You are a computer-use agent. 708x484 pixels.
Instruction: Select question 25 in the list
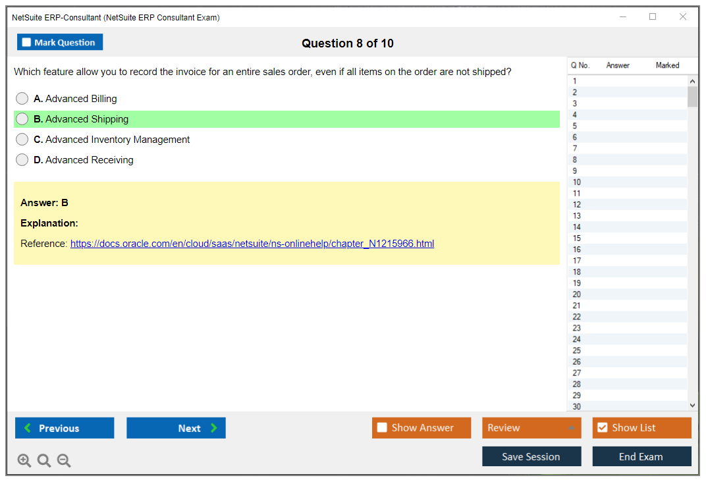pos(627,350)
